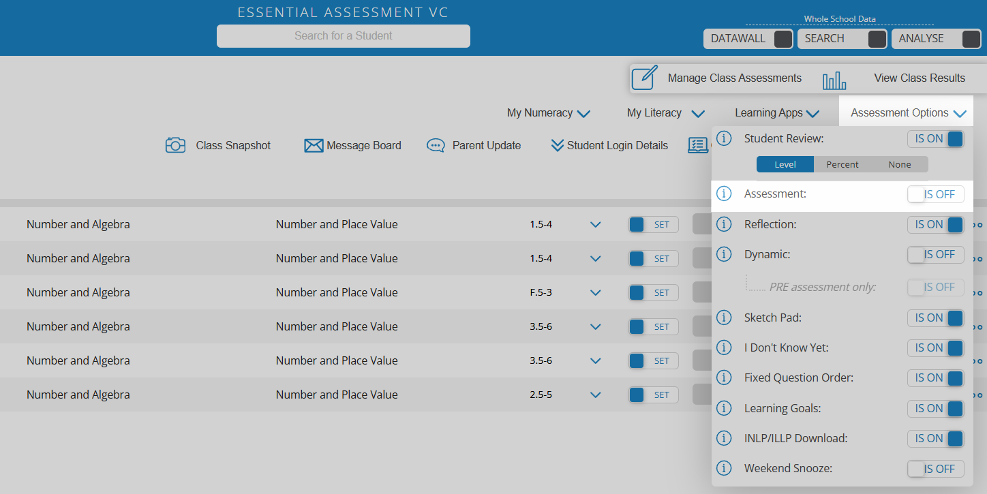987x494 pixels.
Task: Click info icon beside Student Review
Action: 724,138
